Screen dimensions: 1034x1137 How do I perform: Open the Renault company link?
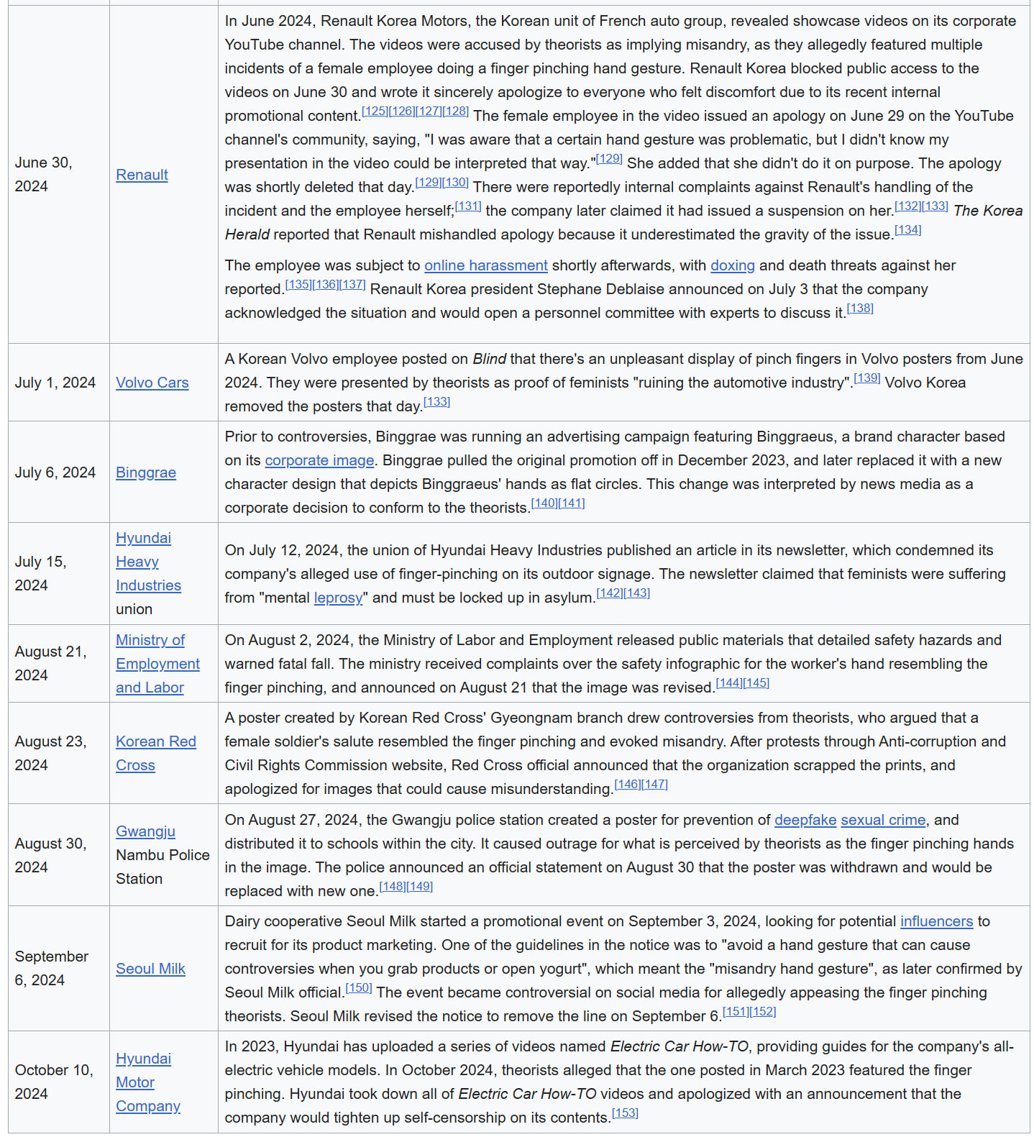(x=142, y=175)
